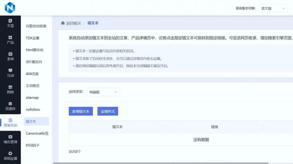Open the 表单 form icon
The image size is (293, 164).
[10, 54]
